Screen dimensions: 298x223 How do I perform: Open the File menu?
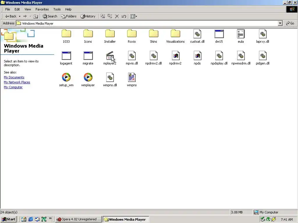click(x=8, y=9)
